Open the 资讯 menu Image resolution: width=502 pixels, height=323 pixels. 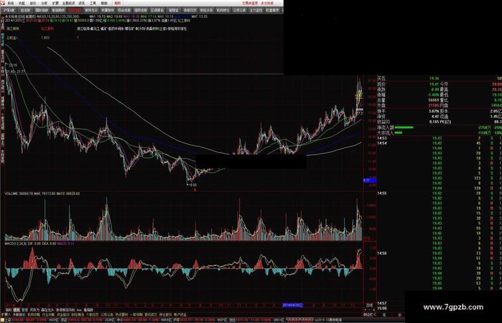82,3
